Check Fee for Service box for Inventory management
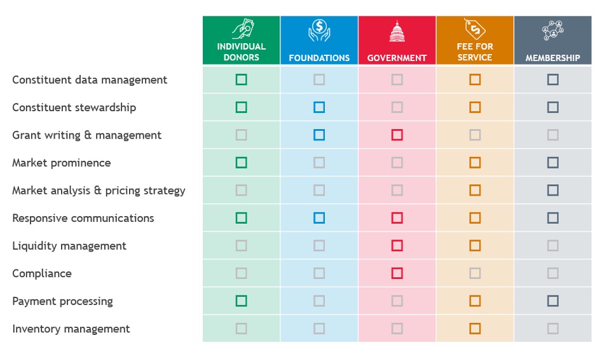Screen dimensions: 595x347 coord(475,329)
